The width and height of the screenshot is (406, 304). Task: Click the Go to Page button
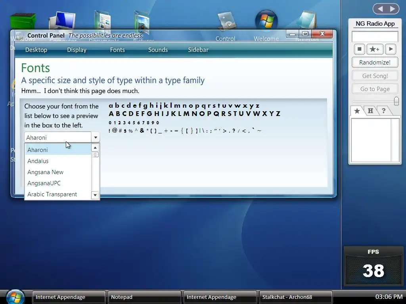[375, 89]
